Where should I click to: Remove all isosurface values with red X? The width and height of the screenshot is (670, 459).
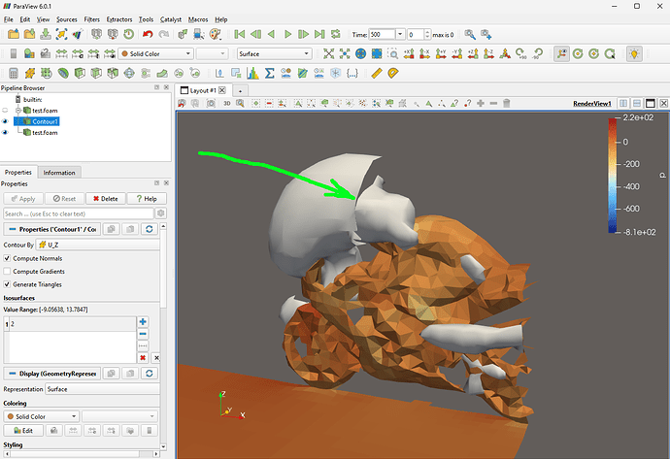(143, 358)
